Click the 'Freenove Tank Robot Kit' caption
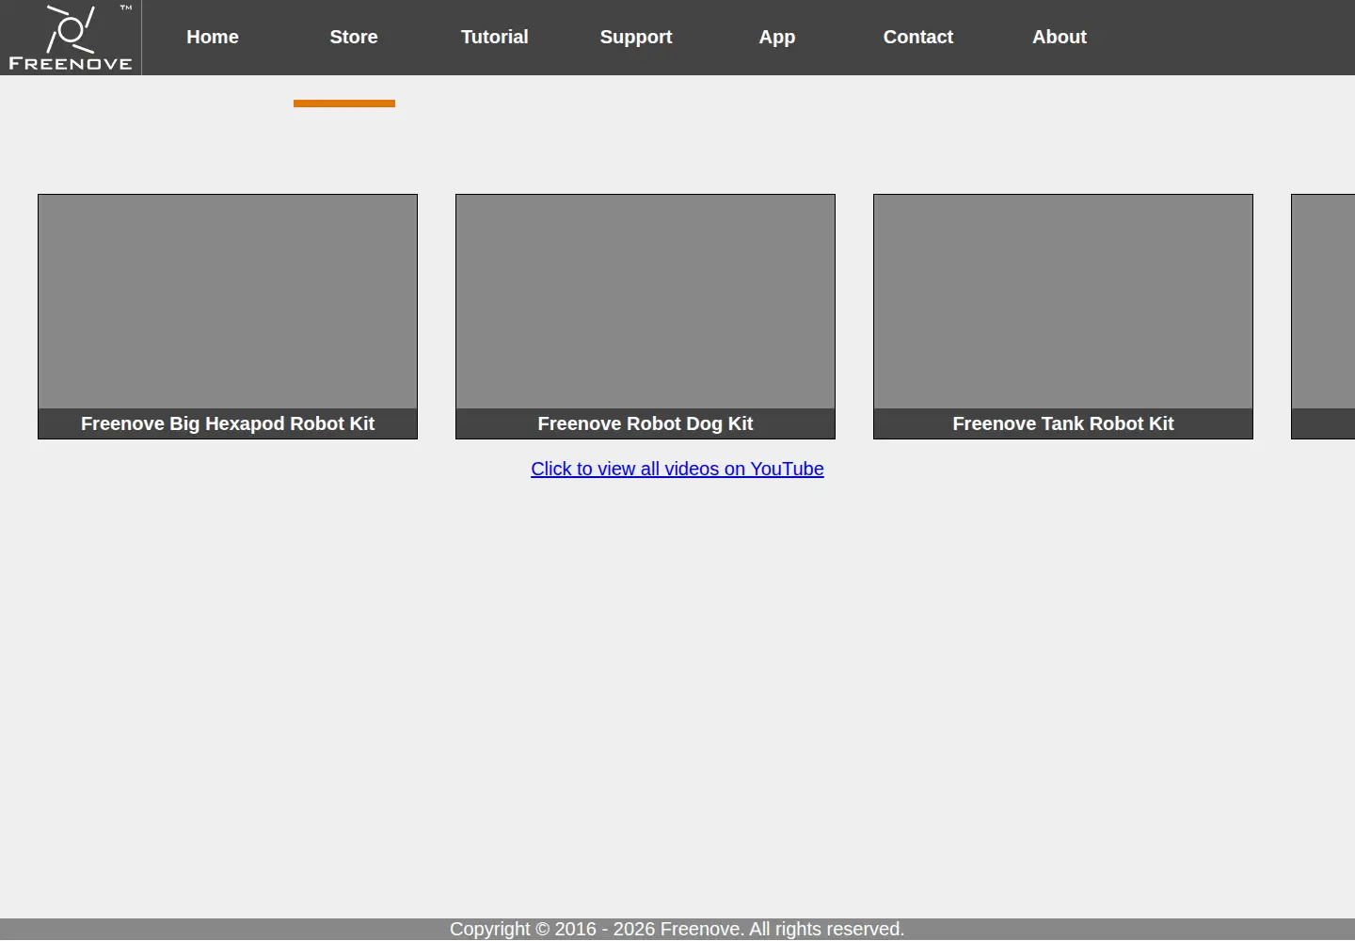Viewport: 1355px width, 941px height. (x=1063, y=423)
